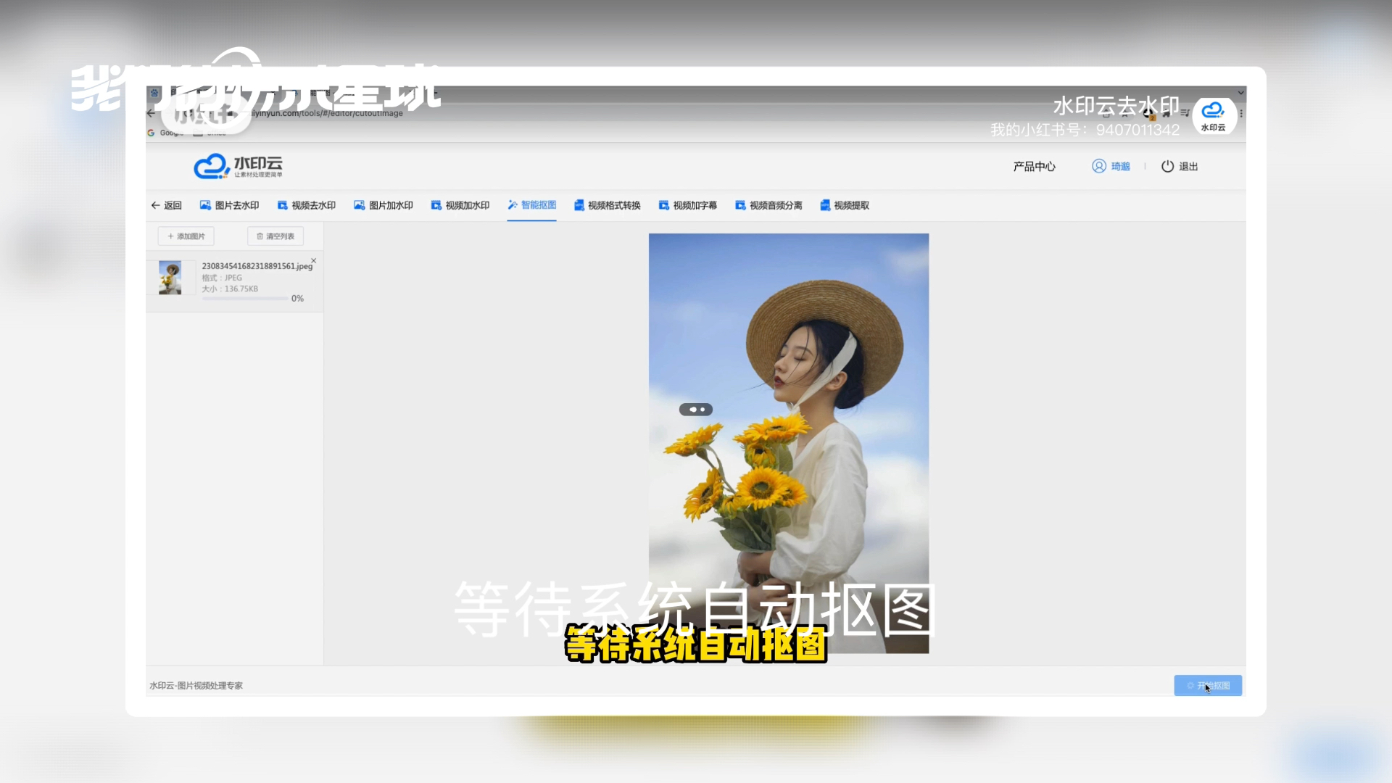This screenshot has width=1392, height=783.
Task: Toggle the before/after preview switch on image
Action: tap(696, 409)
